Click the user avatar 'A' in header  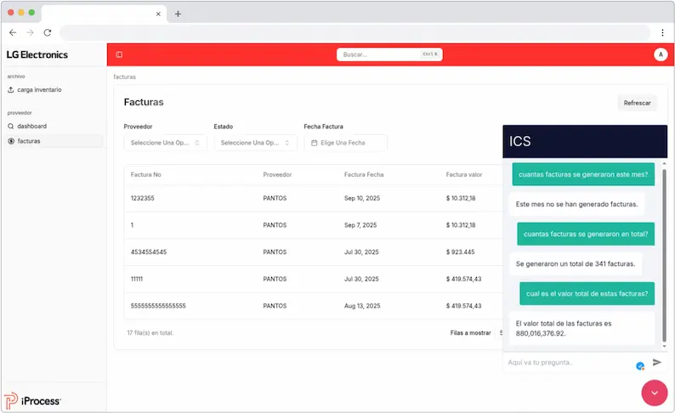pyautogui.click(x=661, y=54)
